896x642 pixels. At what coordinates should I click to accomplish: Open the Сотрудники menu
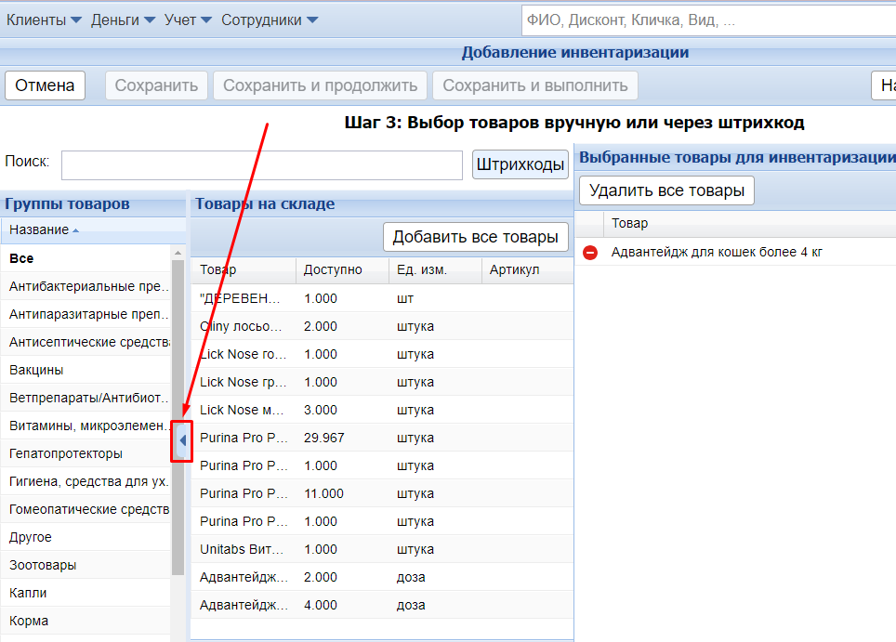point(269,20)
